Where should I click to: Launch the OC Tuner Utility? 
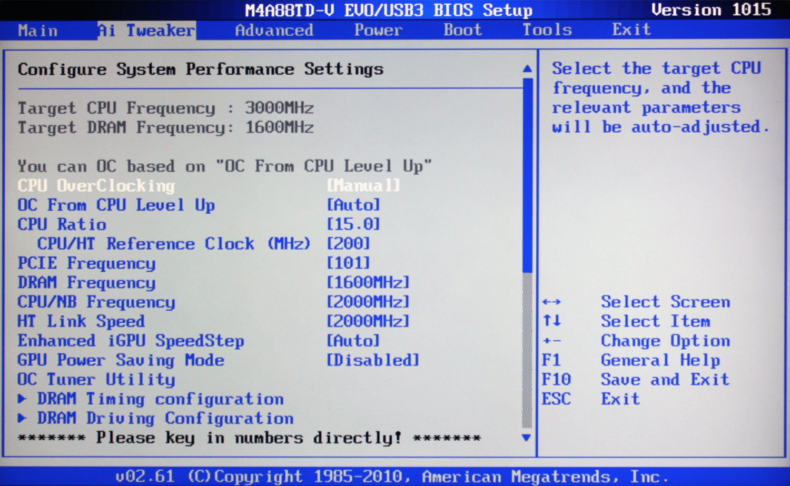click(x=96, y=380)
